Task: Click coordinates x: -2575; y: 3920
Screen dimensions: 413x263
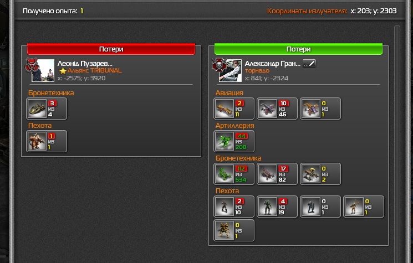Action: coord(81,78)
